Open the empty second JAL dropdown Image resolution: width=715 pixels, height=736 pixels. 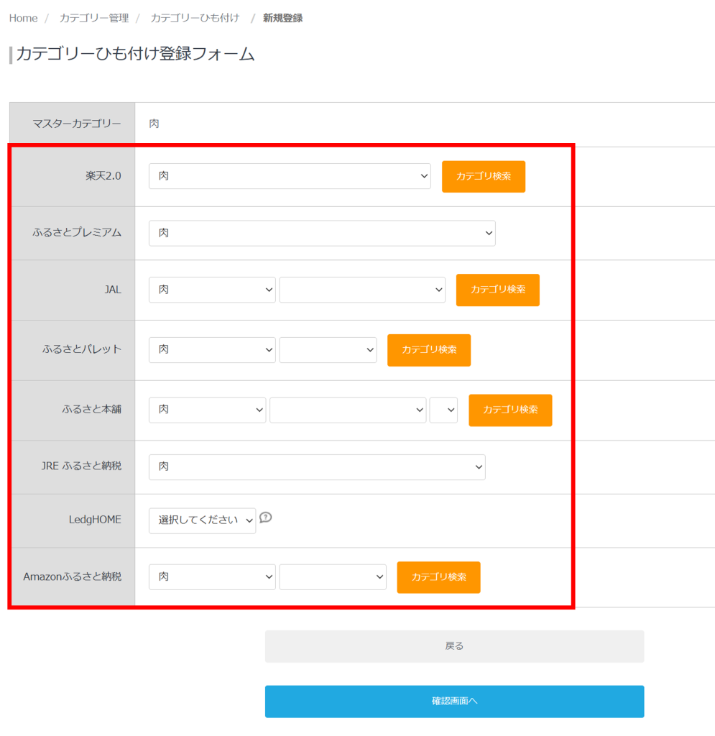pos(362,290)
